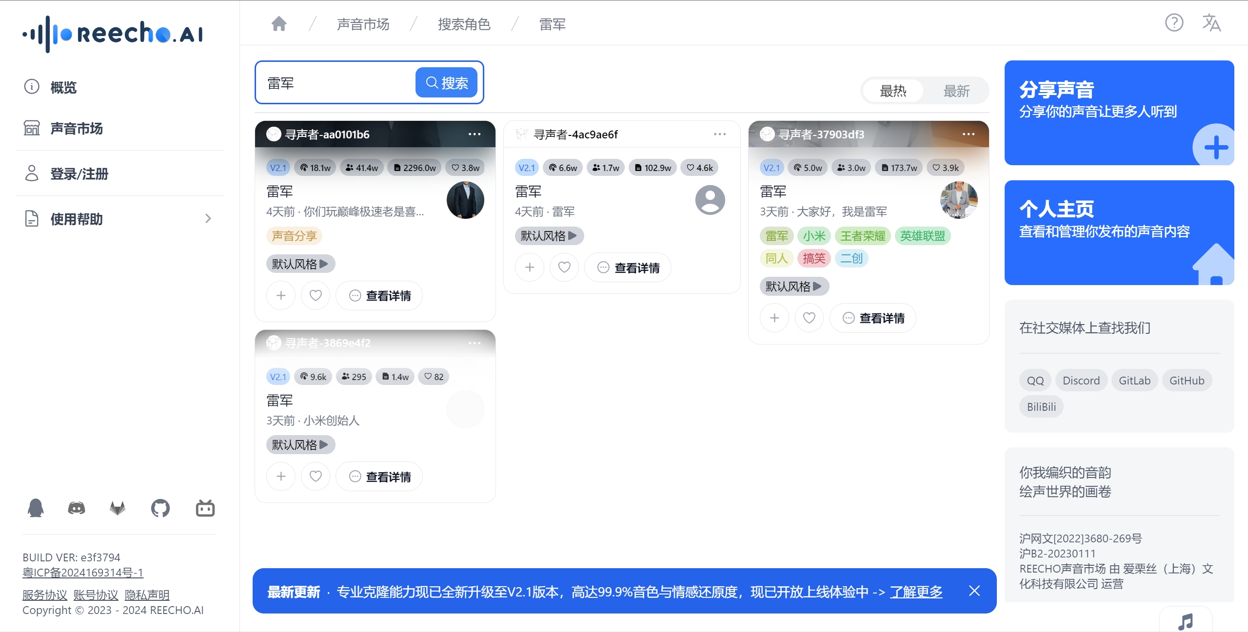Open GitLab icon in sidebar footer
This screenshot has width=1248, height=632.
[118, 508]
